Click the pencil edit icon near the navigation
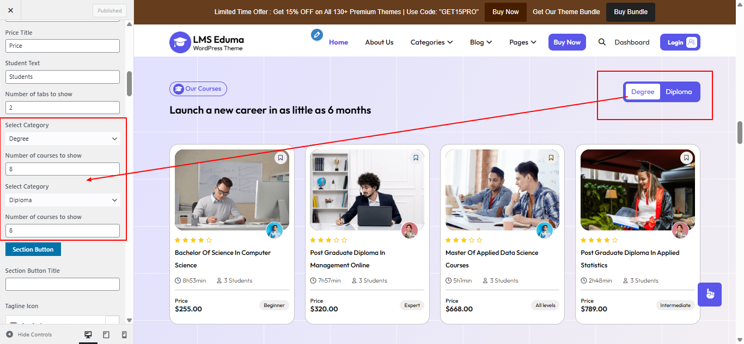Viewport: 744px width, 344px height. click(317, 35)
